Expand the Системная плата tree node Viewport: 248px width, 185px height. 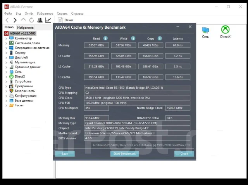point(6,43)
